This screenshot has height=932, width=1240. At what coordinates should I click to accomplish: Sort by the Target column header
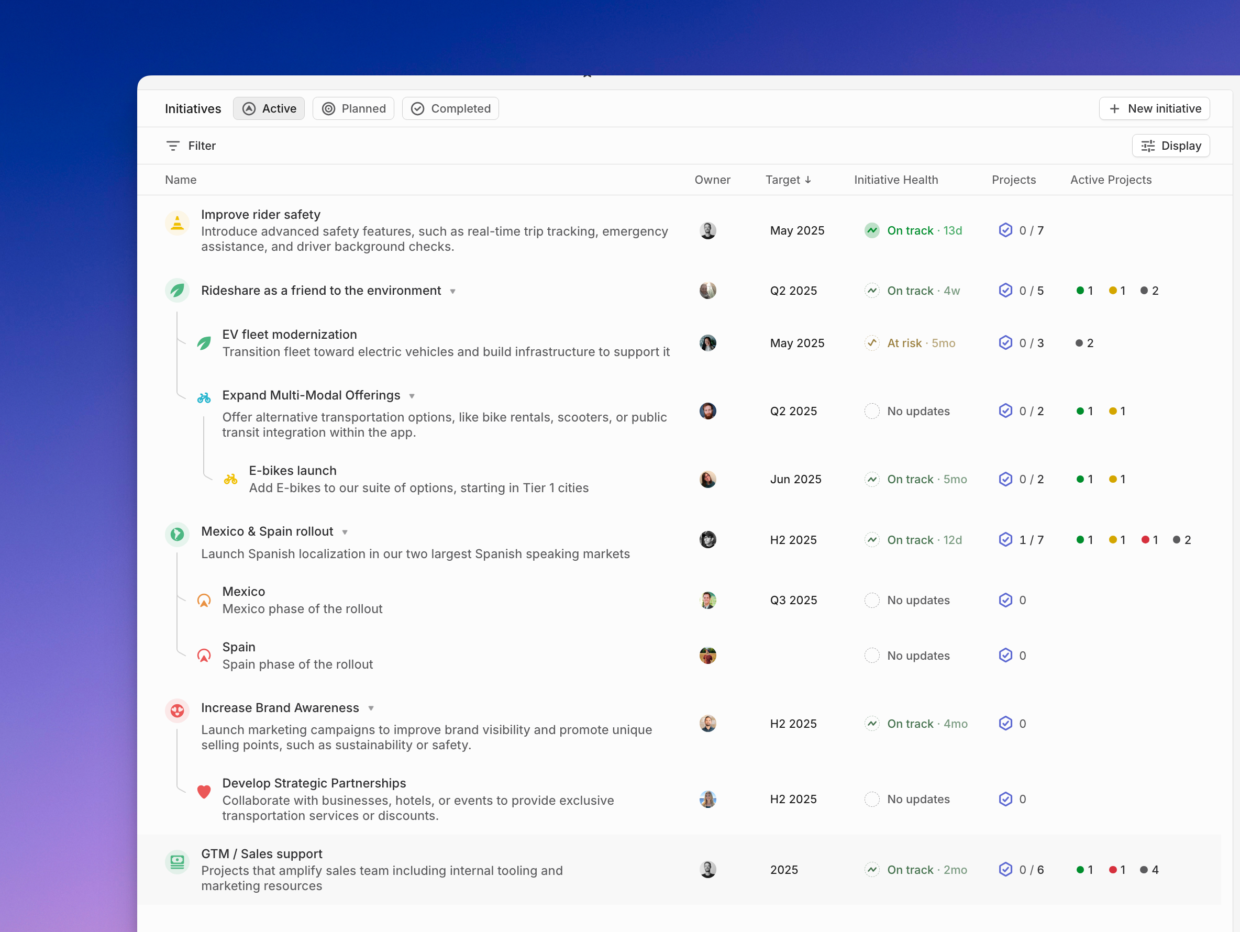[788, 180]
